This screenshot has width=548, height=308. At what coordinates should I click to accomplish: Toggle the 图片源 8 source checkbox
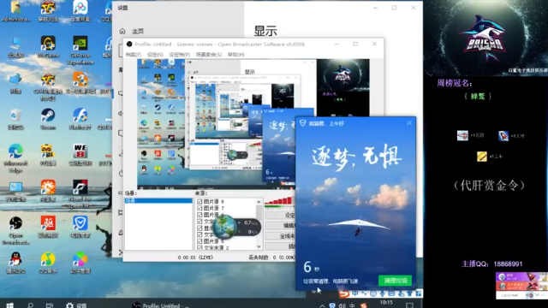click(x=200, y=202)
